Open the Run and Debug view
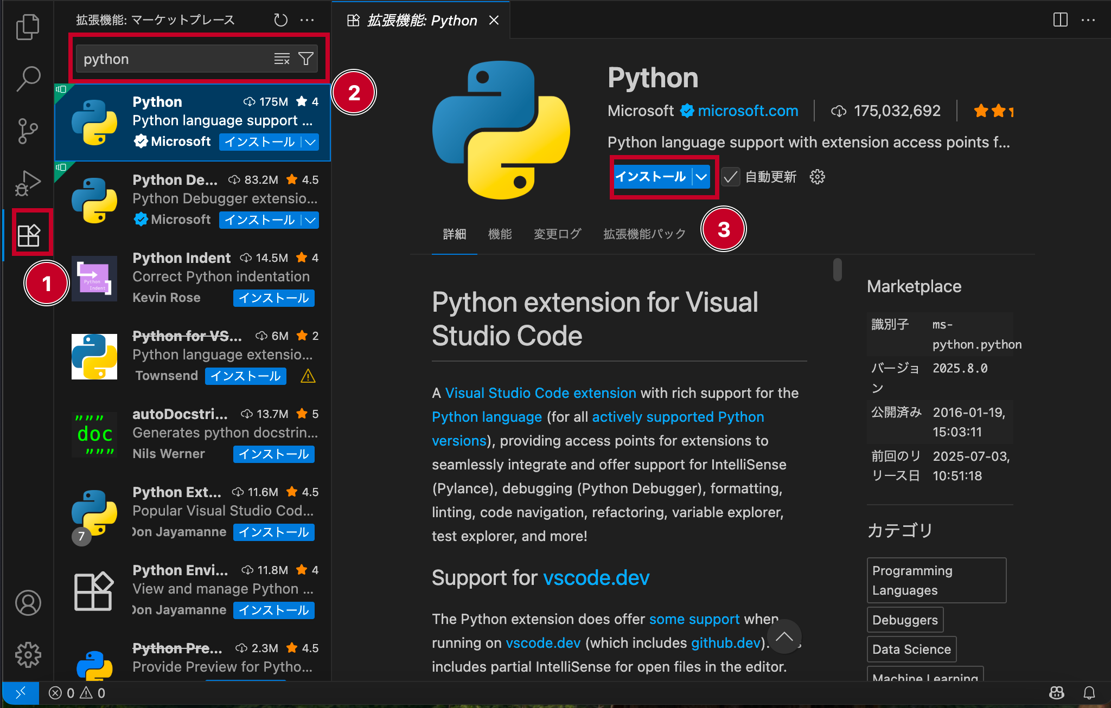This screenshot has width=1111, height=708. tap(28, 183)
